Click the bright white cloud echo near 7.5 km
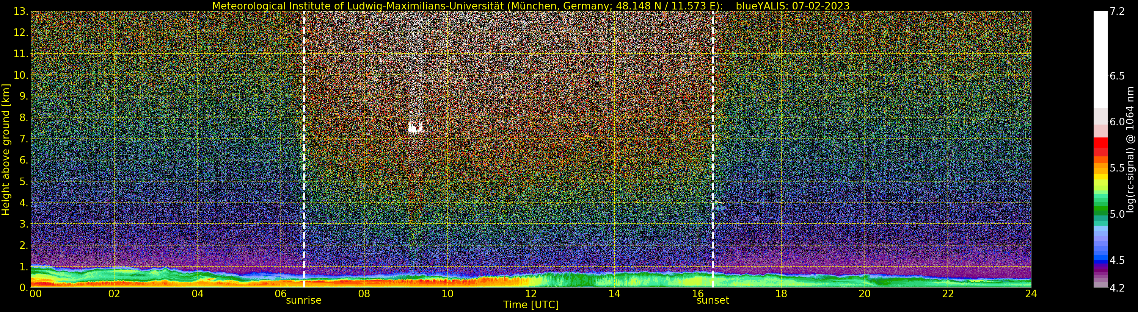Viewport: 1138px width, 312px height. pyautogui.click(x=416, y=128)
